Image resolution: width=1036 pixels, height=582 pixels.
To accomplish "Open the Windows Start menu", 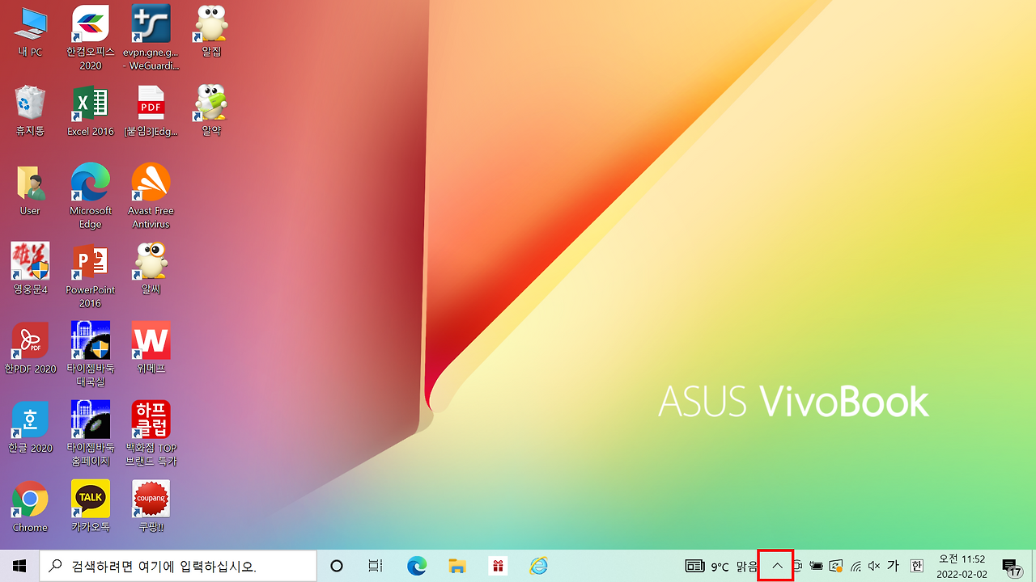I will tap(19, 566).
